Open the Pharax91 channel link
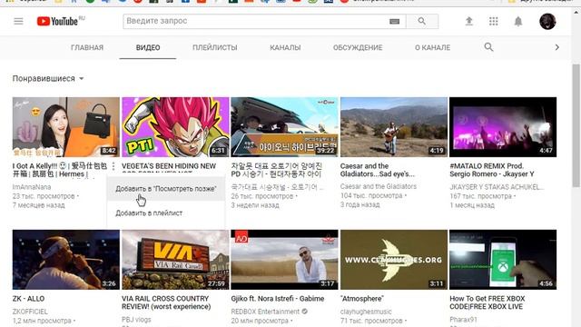 [x=464, y=319]
